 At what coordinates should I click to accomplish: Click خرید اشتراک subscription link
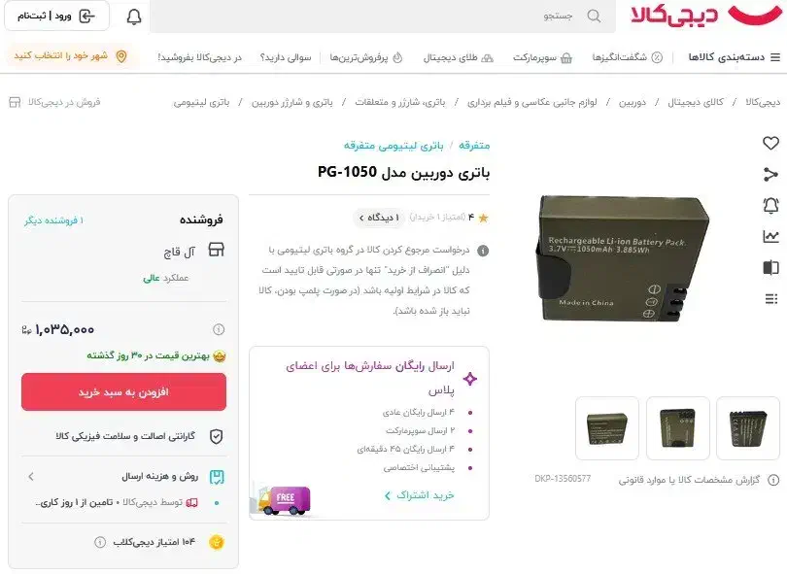pyautogui.click(x=419, y=495)
